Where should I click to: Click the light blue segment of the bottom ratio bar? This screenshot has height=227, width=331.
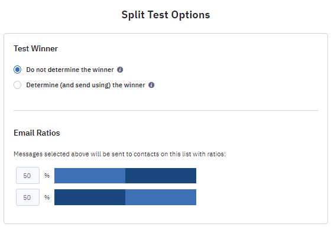pos(161,197)
